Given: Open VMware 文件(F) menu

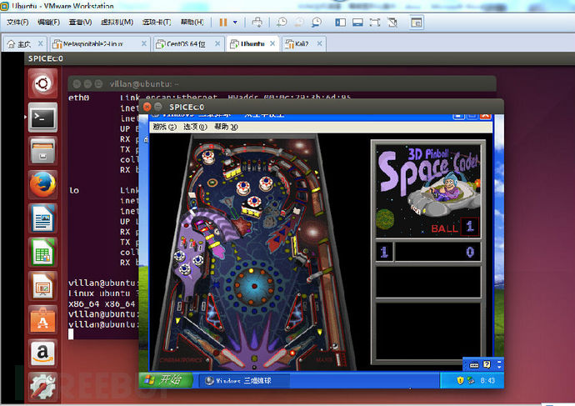Looking at the screenshot, I should click(x=17, y=23).
